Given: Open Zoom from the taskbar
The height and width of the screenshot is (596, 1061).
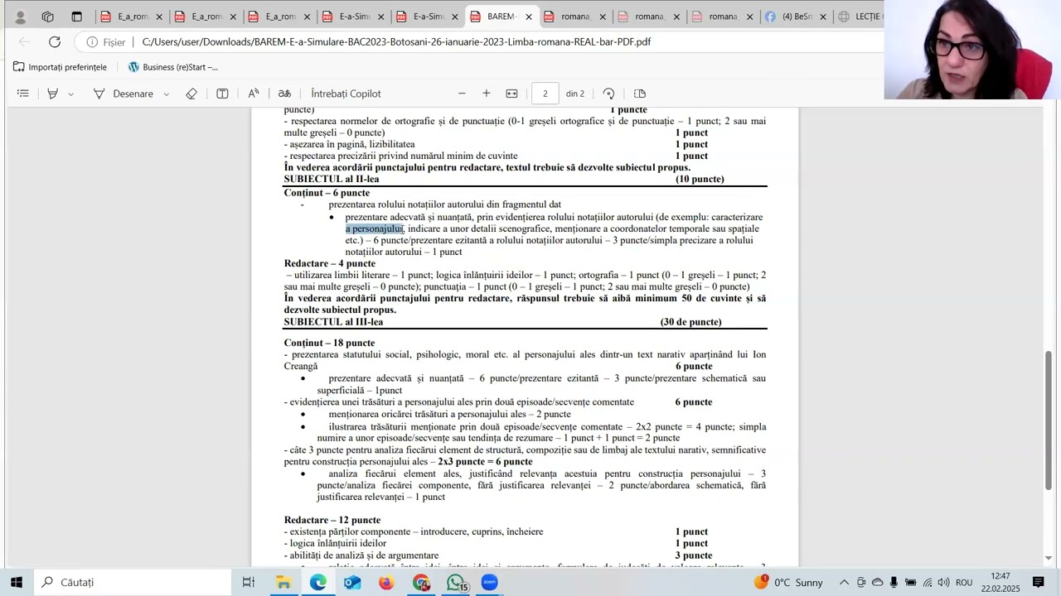Looking at the screenshot, I should pos(489,582).
